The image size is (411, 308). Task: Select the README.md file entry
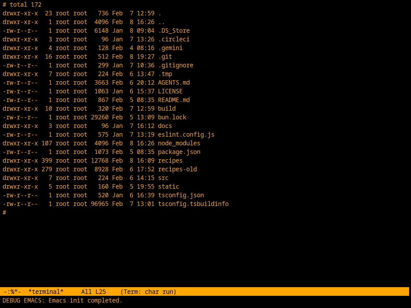click(x=174, y=100)
